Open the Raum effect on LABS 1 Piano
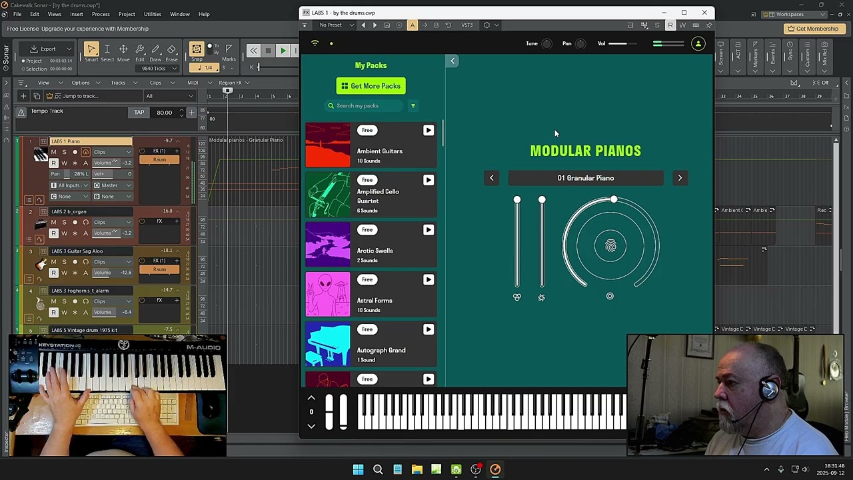The image size is (853, 480). [159, 160]
